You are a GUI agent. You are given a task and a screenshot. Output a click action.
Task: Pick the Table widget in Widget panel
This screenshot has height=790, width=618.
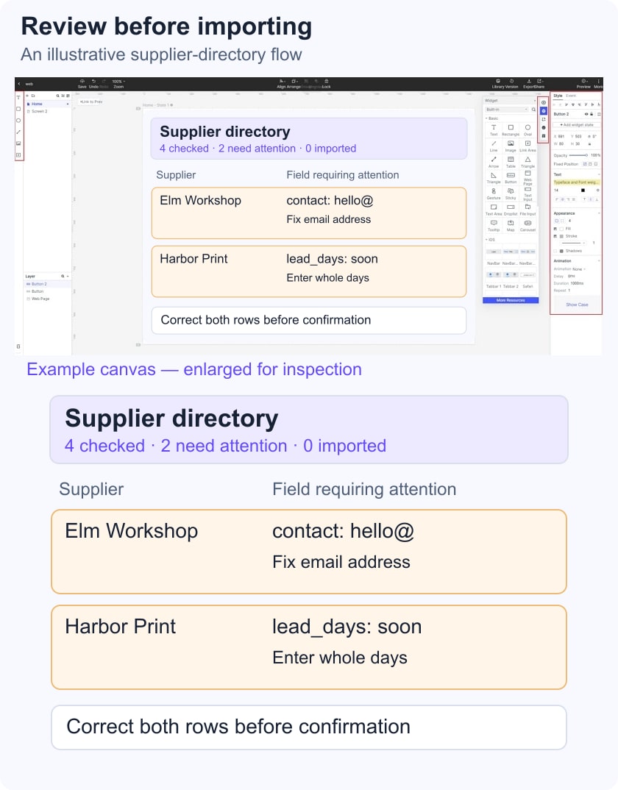point(511,162)
